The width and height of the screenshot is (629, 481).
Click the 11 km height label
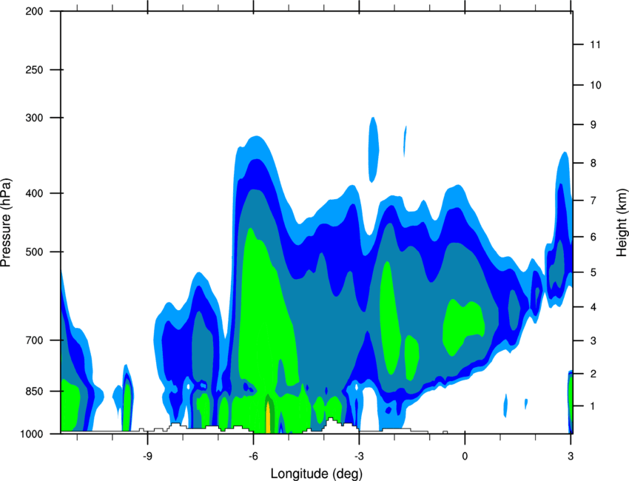[595, 44]
